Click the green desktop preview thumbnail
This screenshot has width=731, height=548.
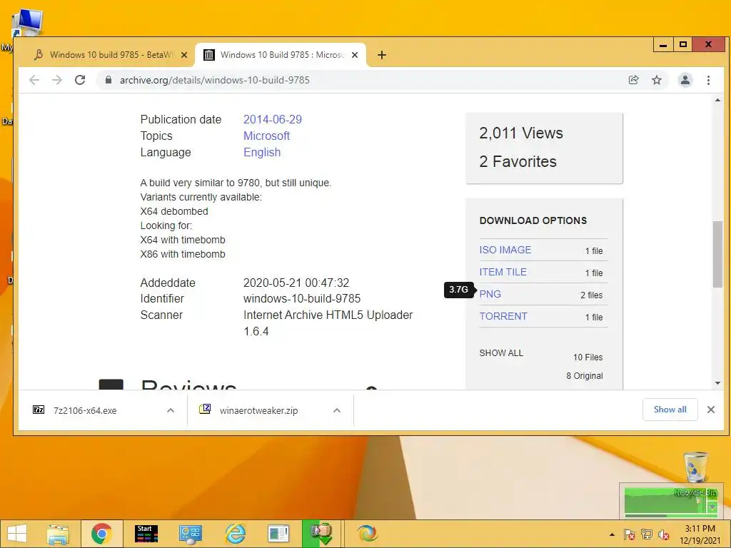coord(670,502)
